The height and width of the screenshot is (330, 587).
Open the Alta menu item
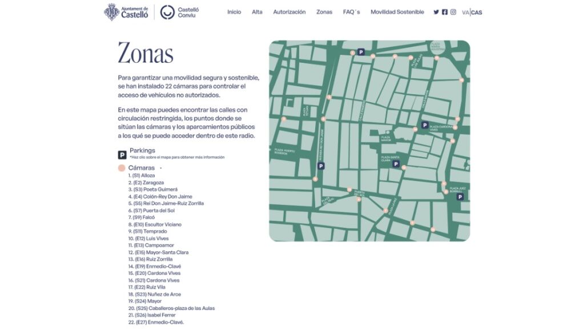coord(257,12)
